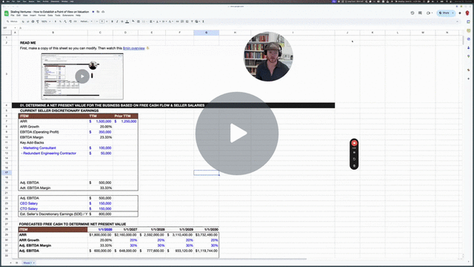Open the Format menu
The height and width of the screenshot is (267, 474).
tap(41, 15)
